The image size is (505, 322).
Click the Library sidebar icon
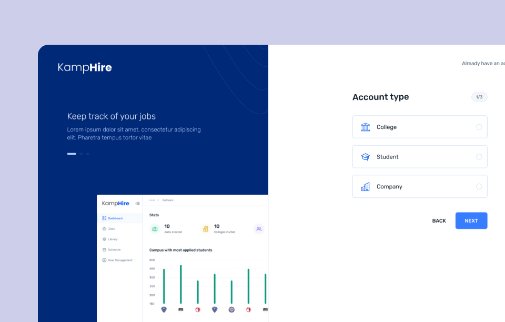(104, 239)
